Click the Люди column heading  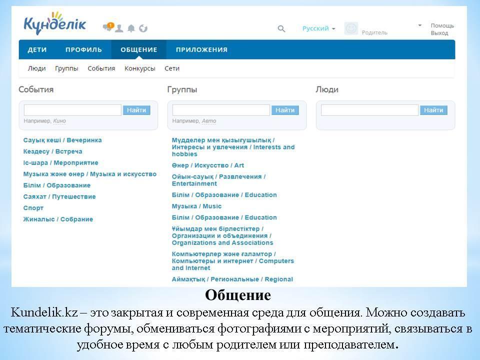click(x=327, y=89)
